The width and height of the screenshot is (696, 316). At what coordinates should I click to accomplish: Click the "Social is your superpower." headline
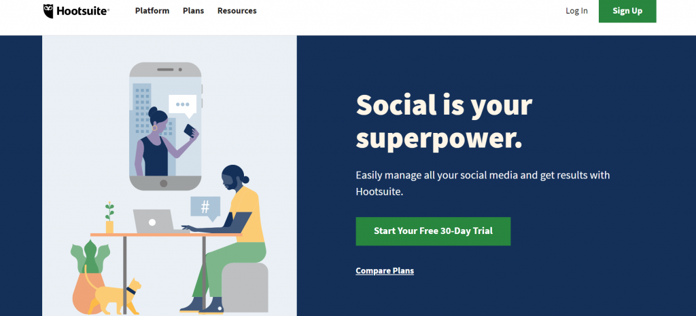[444, 121]
